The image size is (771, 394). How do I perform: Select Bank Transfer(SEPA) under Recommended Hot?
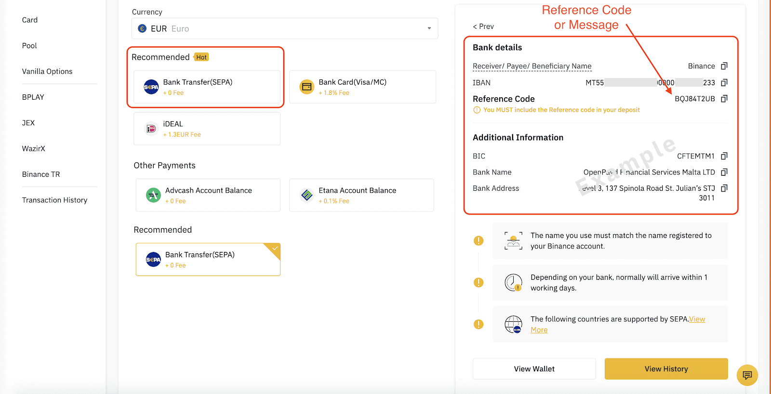[x=207, y=87]
